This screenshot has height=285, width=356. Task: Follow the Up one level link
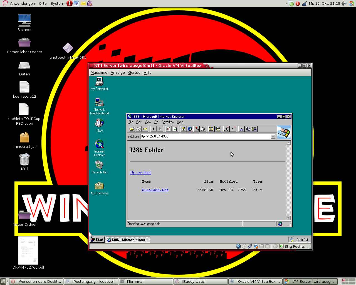pos(141,173)
